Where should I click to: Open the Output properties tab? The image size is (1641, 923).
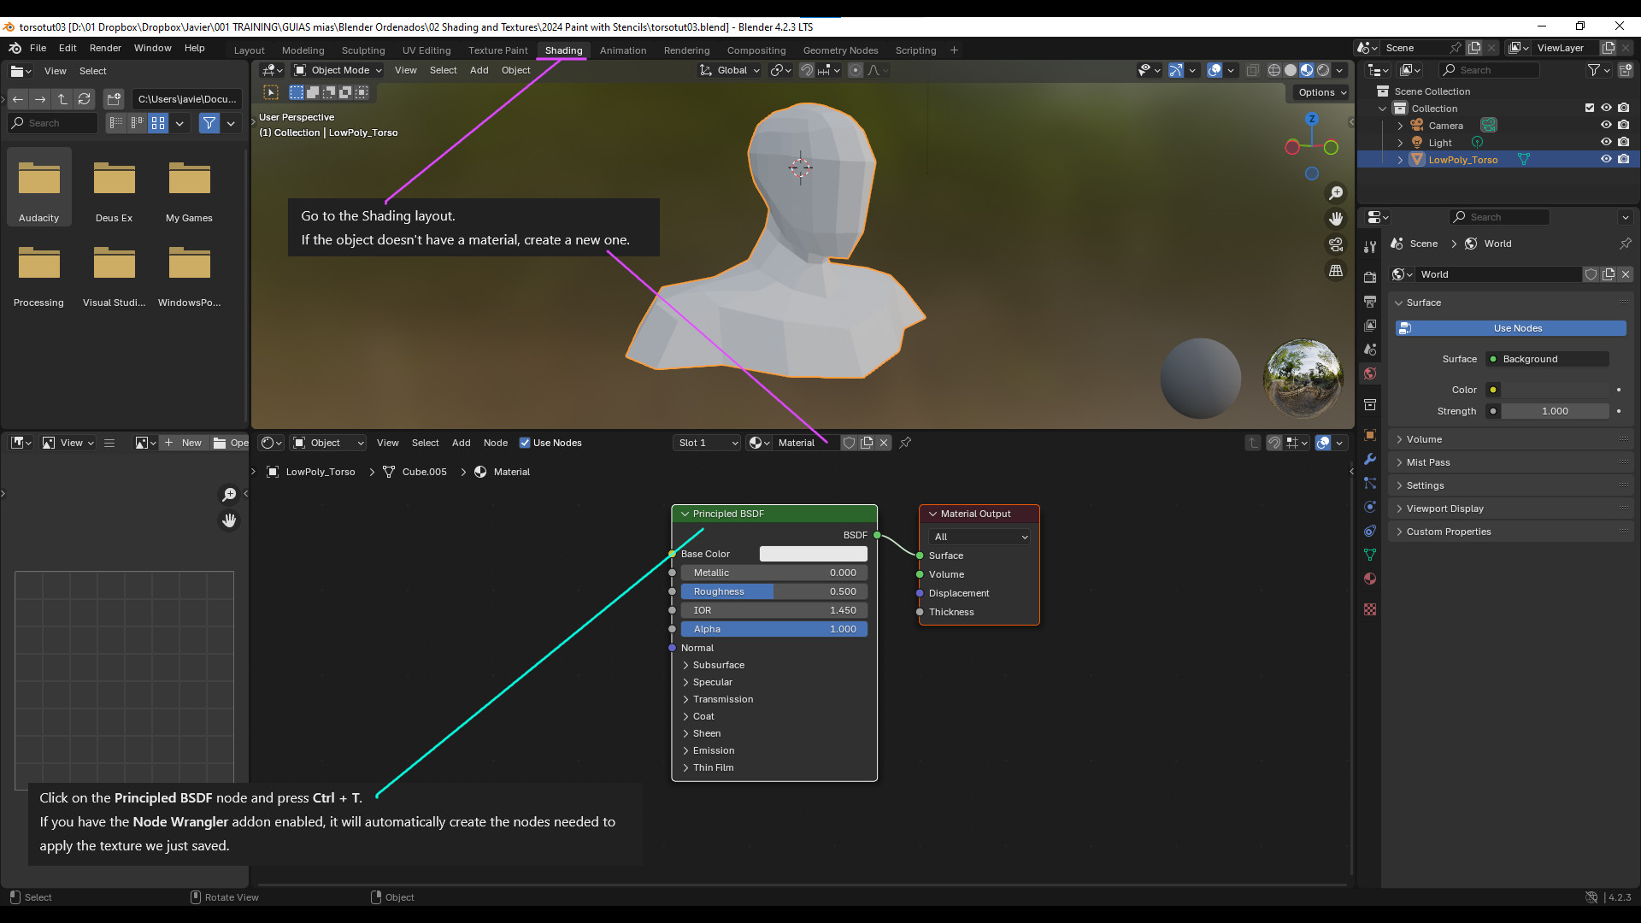coord(1370,302)
